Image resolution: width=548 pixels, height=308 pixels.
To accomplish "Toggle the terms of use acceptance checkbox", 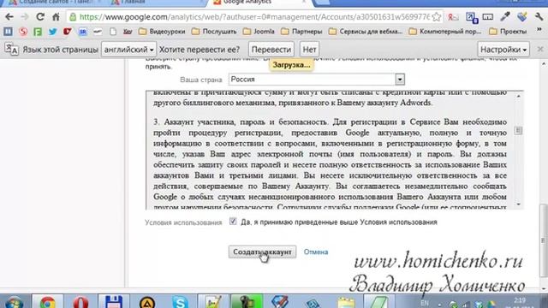I will (x=233, y=222).
